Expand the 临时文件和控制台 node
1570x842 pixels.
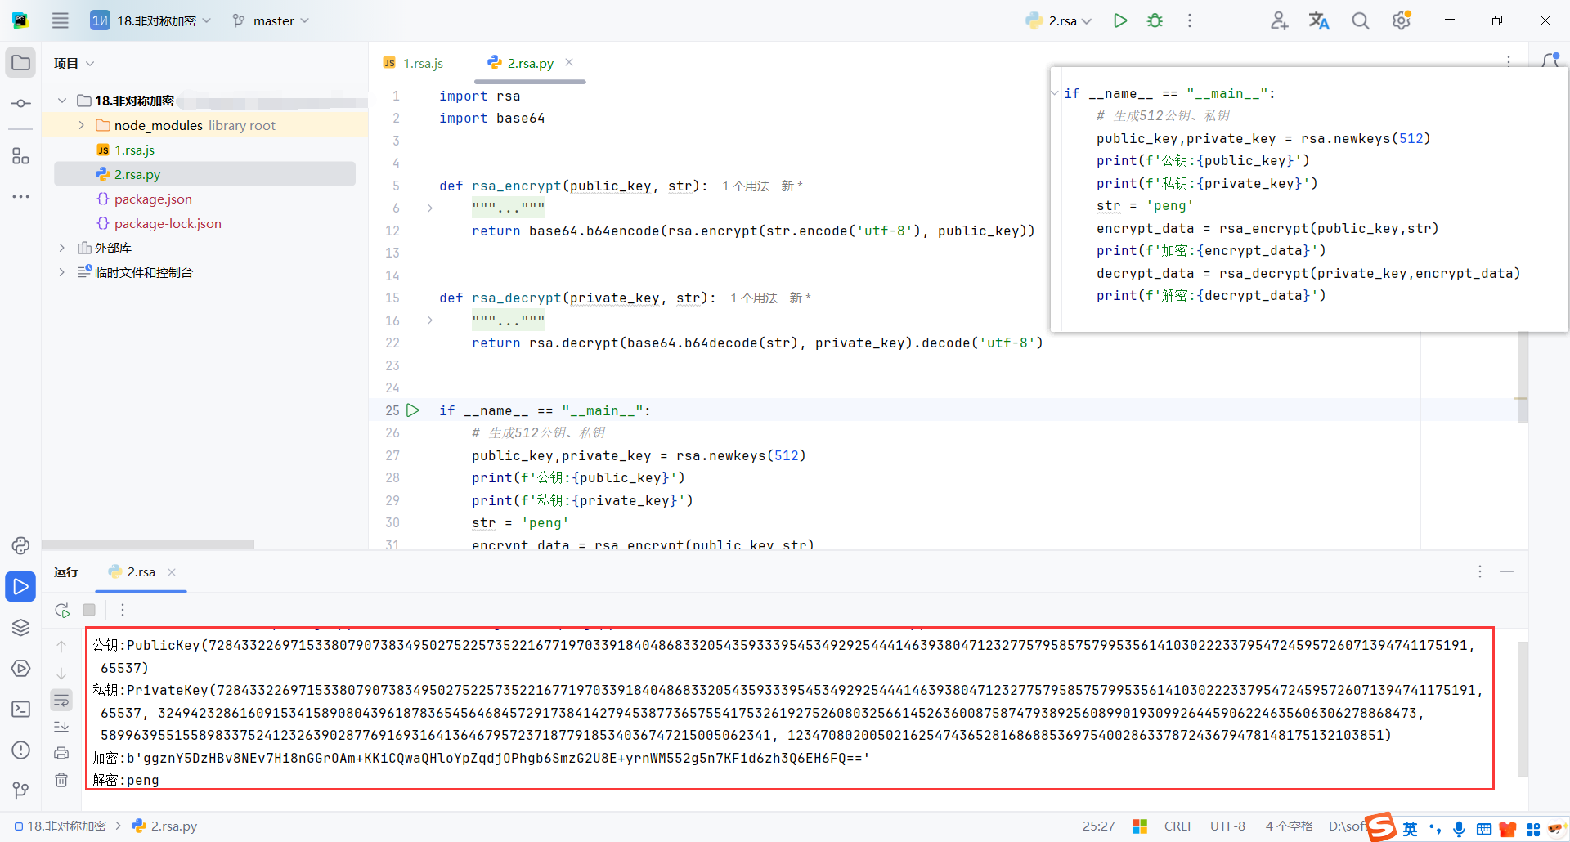[62, 272]
